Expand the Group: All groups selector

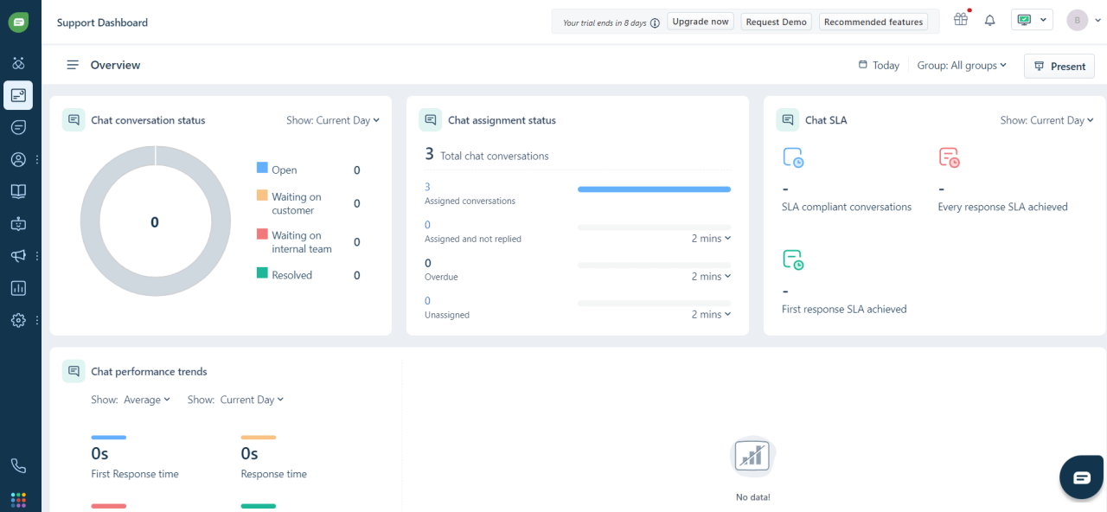coord(962,65)
